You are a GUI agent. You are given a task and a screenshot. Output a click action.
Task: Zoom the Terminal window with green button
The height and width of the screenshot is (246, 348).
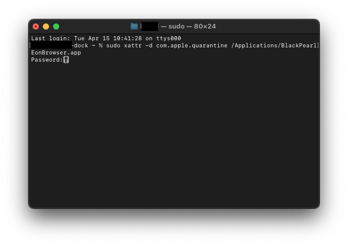pos(56,26)
